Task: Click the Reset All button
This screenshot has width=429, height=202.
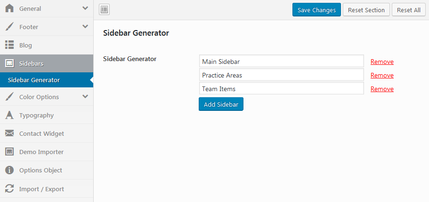Action: [x=408, y=10]
